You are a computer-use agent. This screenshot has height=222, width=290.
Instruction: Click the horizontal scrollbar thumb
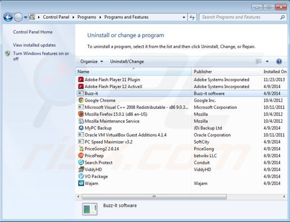click(154, 196)
